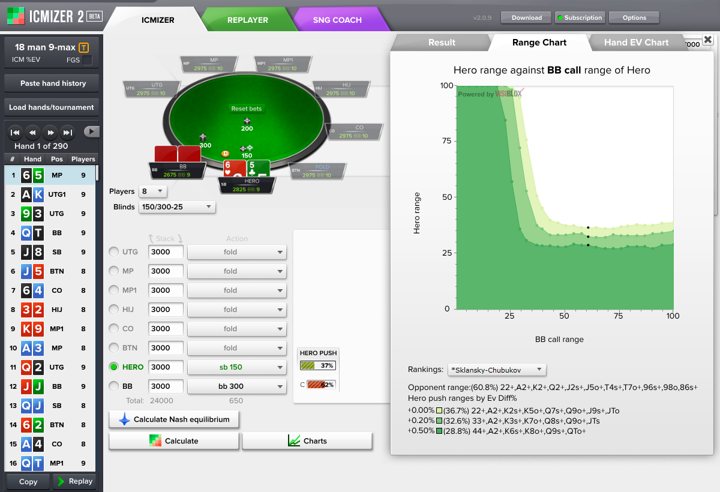
Task: Click the HERO stack input field
Action: click(x=166, y=367)
